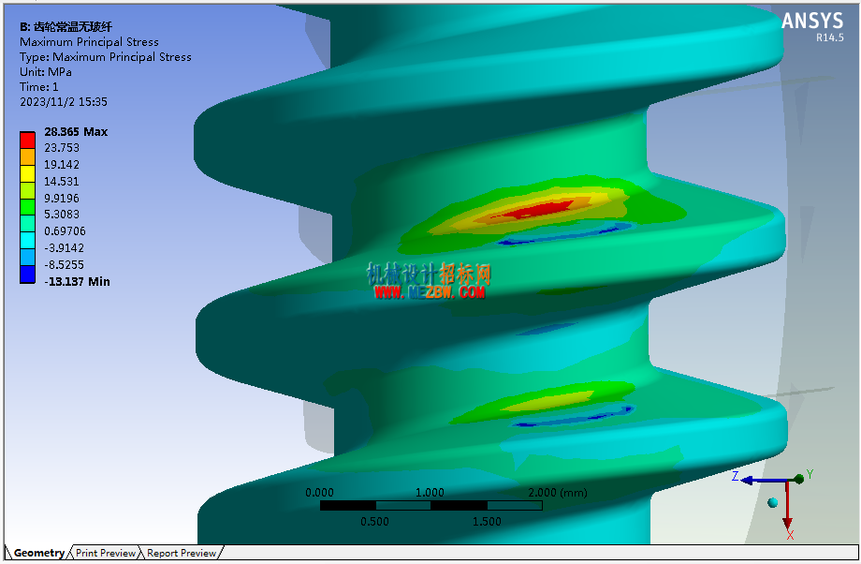Click the date stamp 2023/11/2 15:35

[63, 102]
